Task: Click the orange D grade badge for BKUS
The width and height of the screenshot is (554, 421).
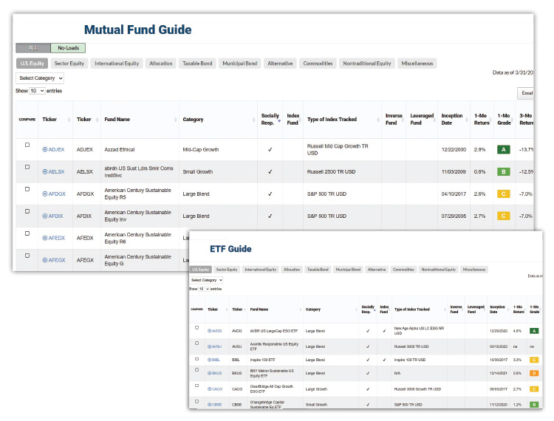Action: (534, 373)
